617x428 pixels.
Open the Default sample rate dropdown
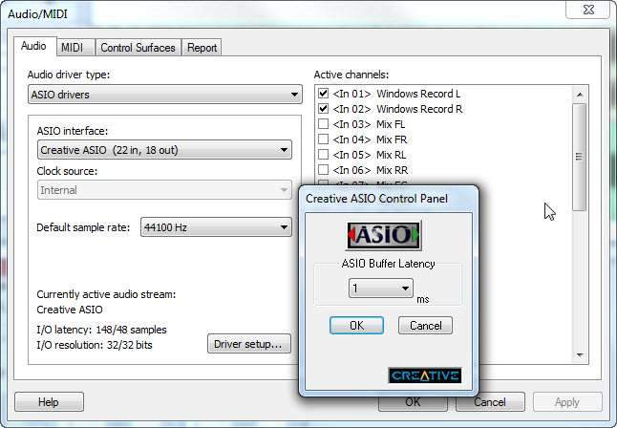(x=216, y=227)
